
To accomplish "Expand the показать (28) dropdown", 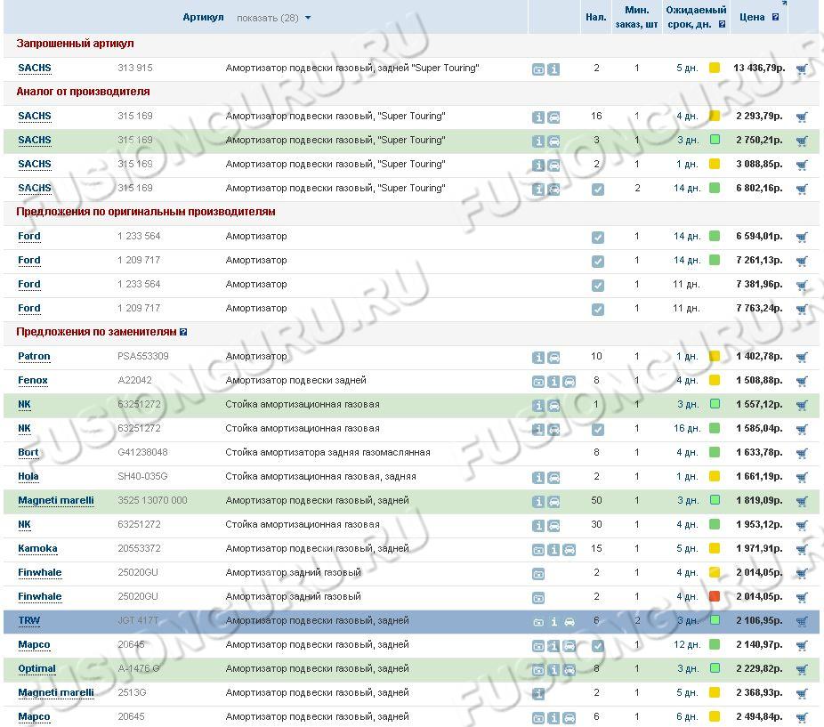I will point(273,18).
